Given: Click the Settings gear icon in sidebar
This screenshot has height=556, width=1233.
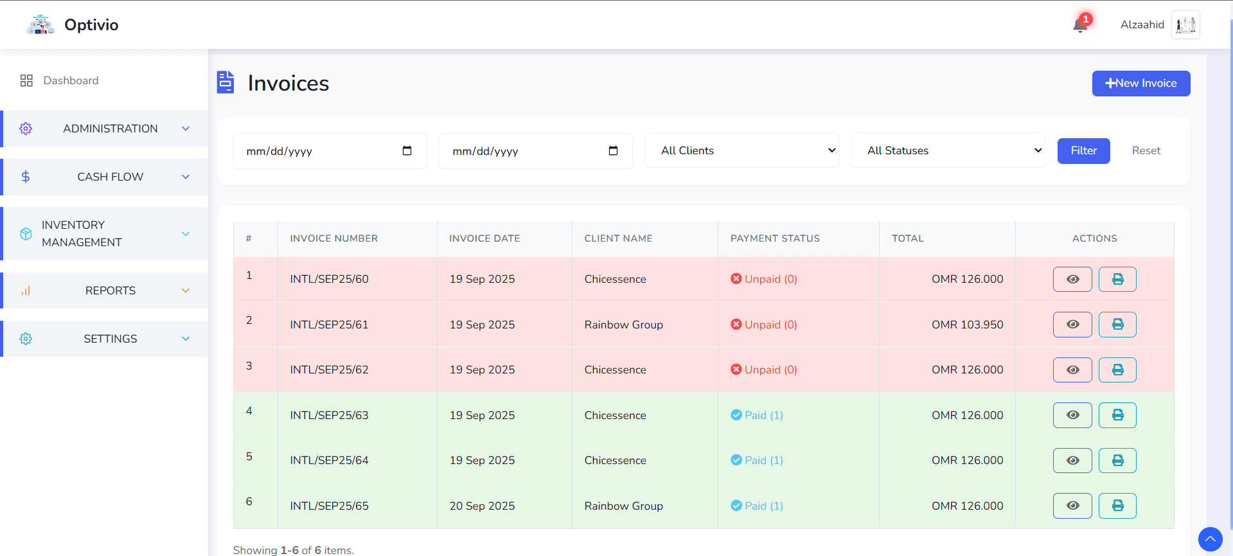Looking at the screenshot, I should [x=26, y=339].
